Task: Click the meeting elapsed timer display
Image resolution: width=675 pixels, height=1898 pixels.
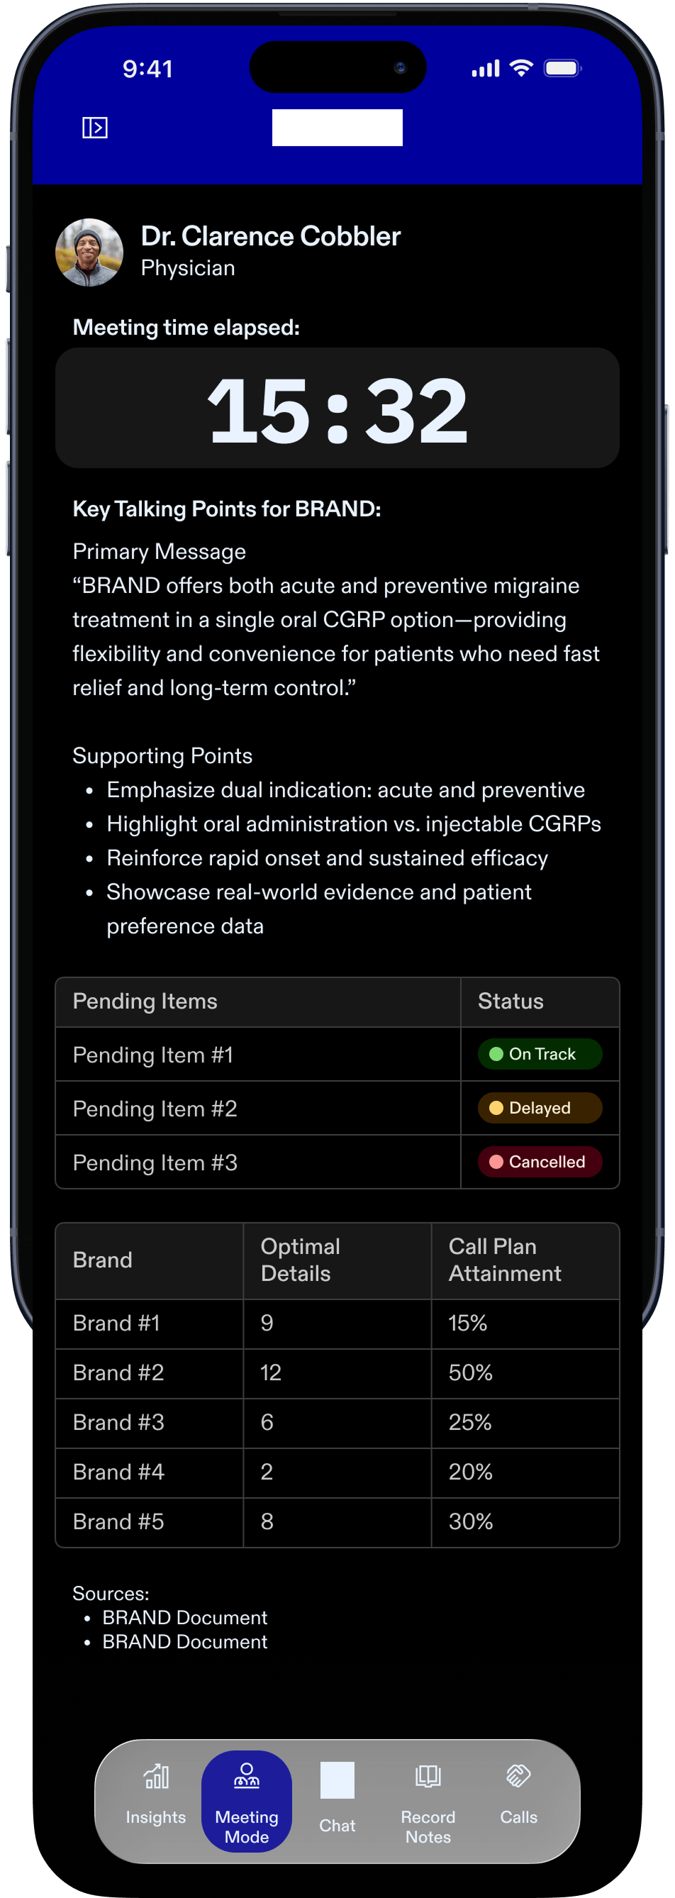Action: pos(337,409)
